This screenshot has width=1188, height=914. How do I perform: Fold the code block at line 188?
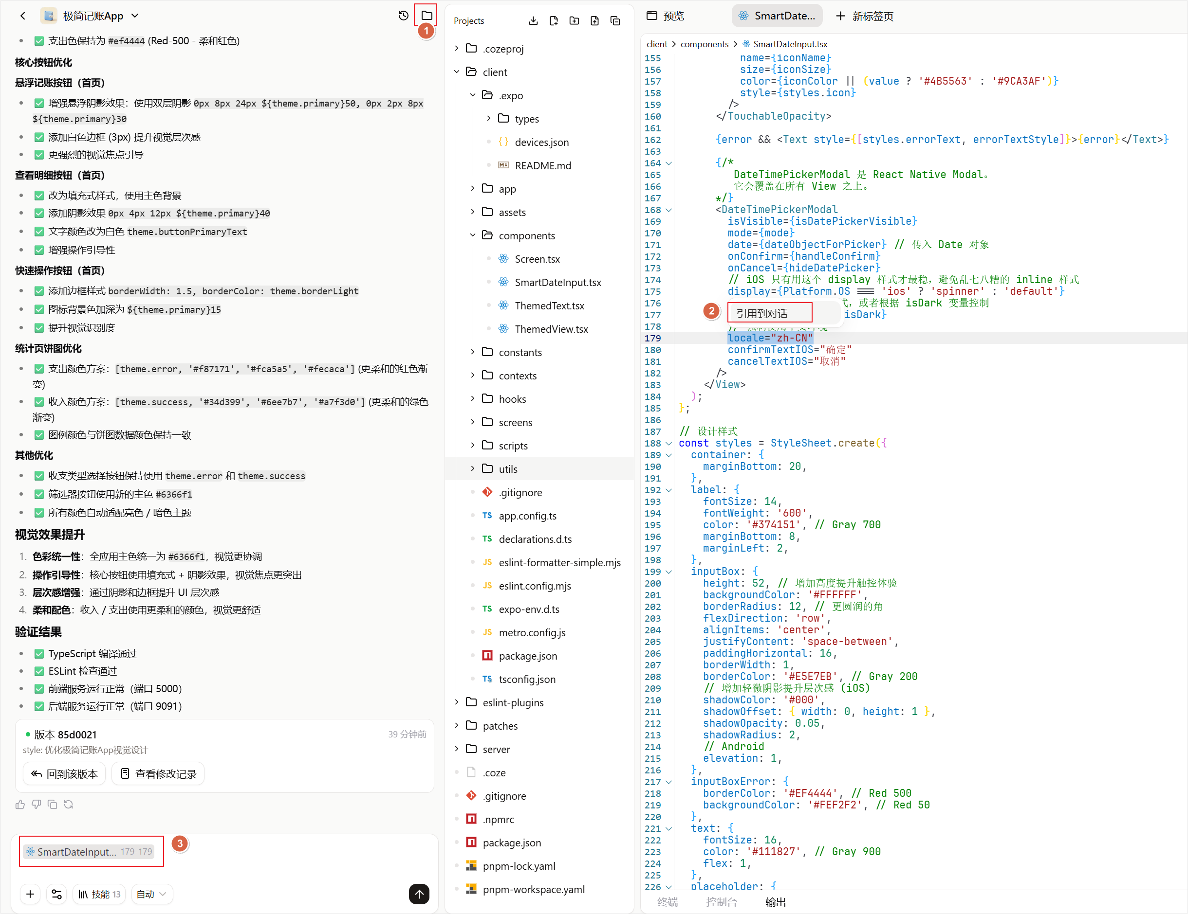[668, 444]
